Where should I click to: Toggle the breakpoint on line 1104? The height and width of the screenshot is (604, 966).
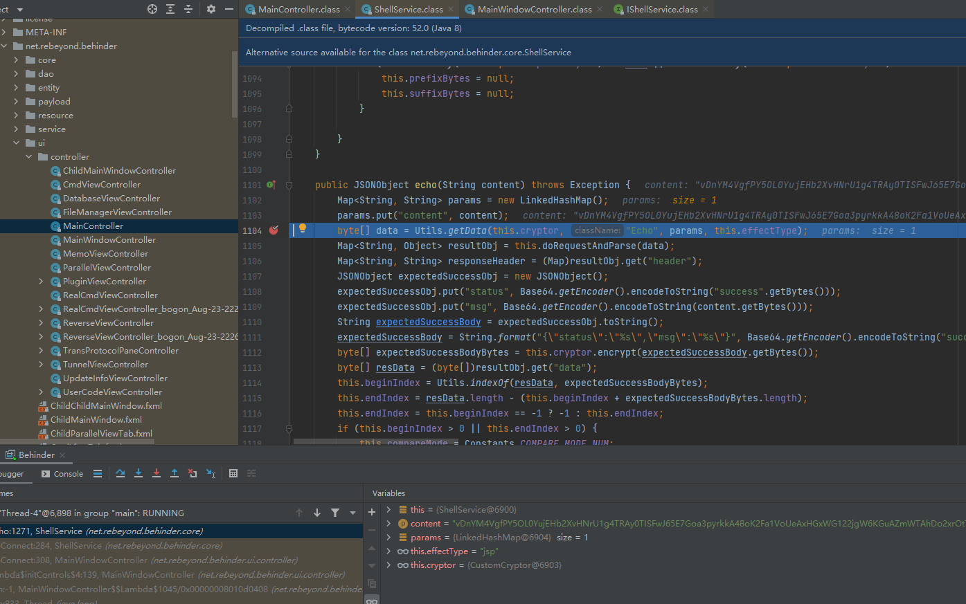tap(274, 230)
